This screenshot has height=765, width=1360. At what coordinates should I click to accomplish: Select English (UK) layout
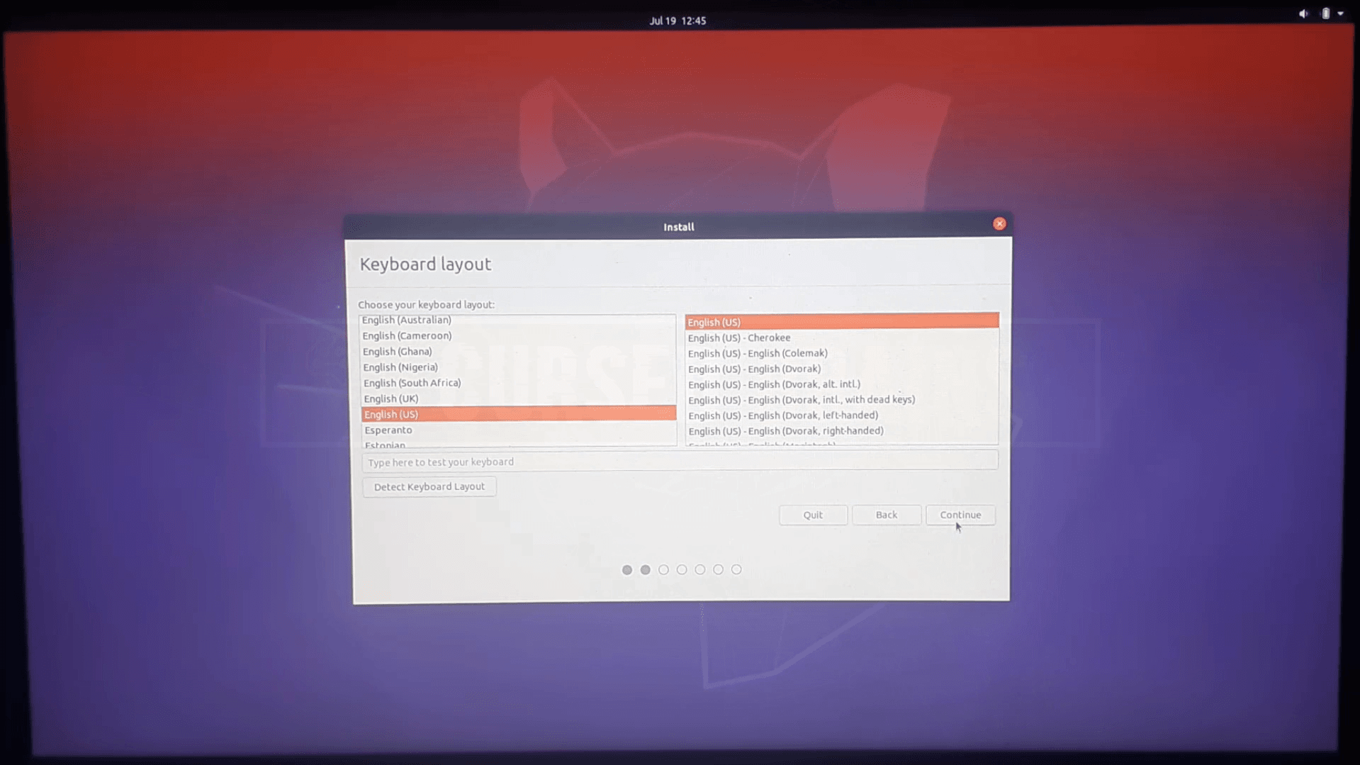pos(518,398)
